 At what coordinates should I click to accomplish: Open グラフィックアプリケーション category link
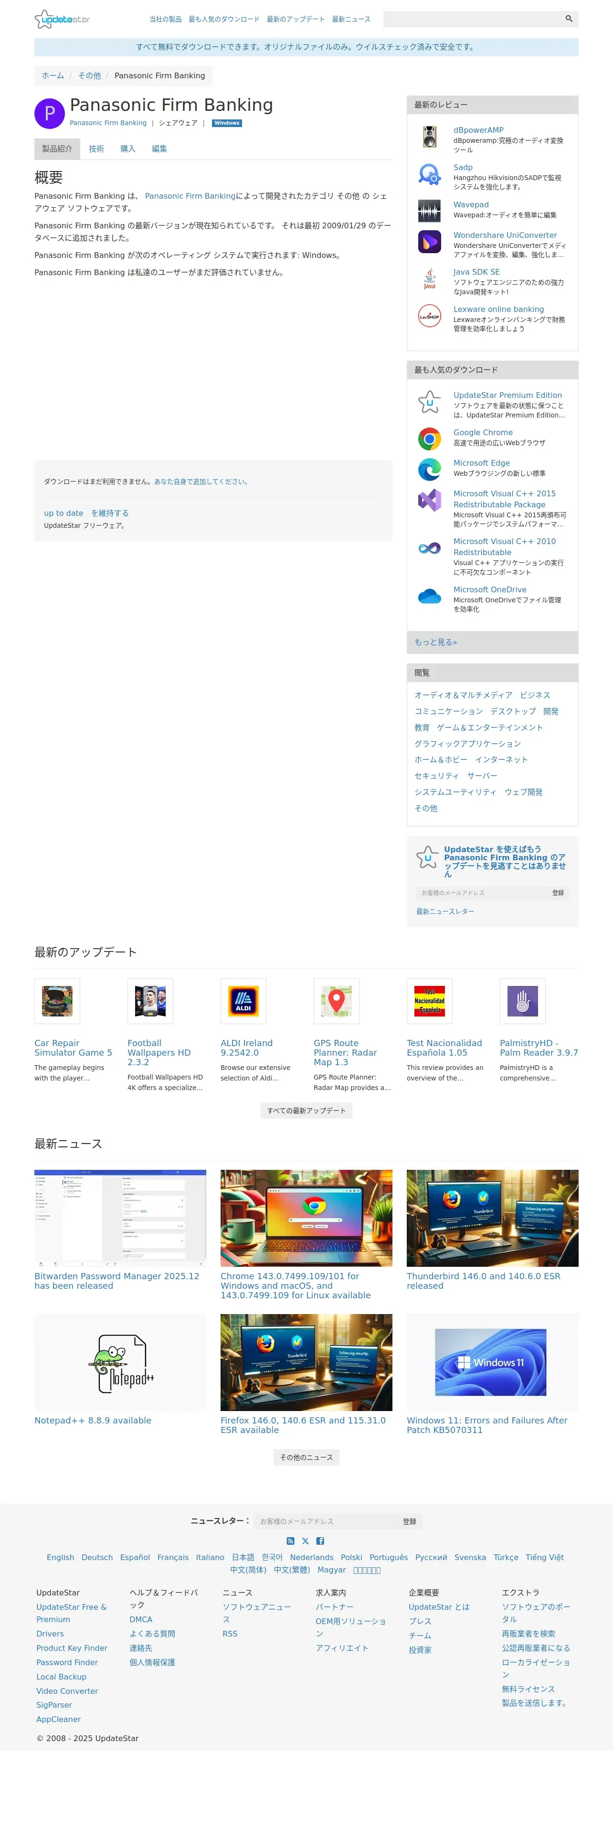click(467, 744)
